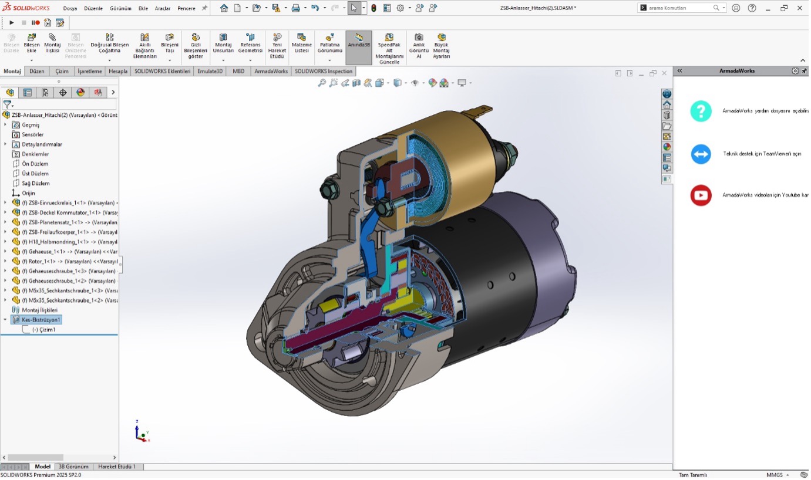Switch to the SOLIDWORKS Inspection tab

pos(323,72)
